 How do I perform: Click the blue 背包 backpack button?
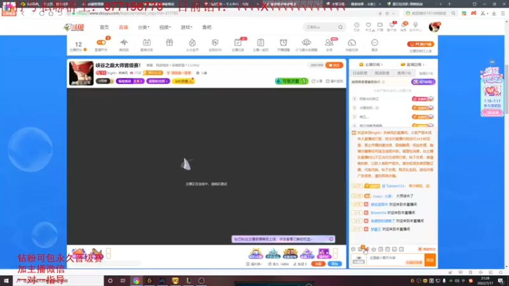point(335,264)
